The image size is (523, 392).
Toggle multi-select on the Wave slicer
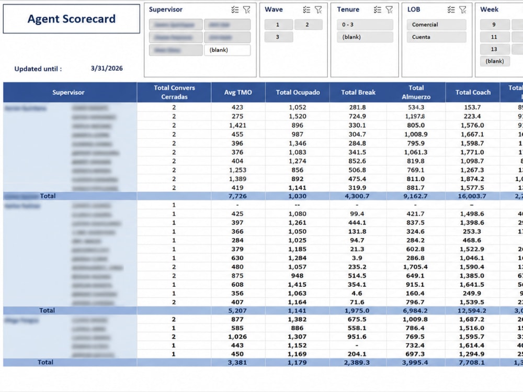click(x=306, y=10)
